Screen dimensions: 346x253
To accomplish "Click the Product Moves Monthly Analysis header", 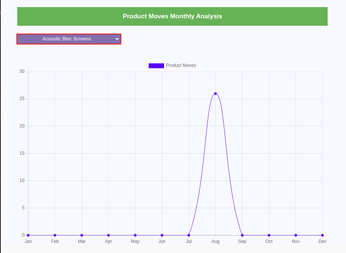I will [x=172, y=16].
